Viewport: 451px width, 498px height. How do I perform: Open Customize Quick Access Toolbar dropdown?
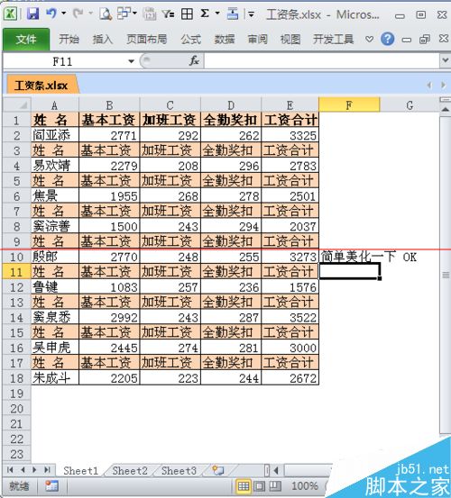[252, 14]
